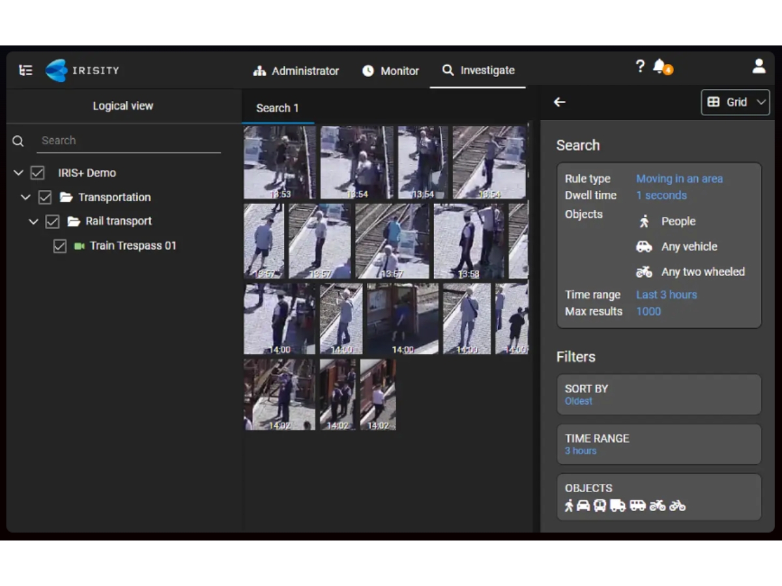Select the car icon in OBJECTS filter

click(x=583, y=505)
